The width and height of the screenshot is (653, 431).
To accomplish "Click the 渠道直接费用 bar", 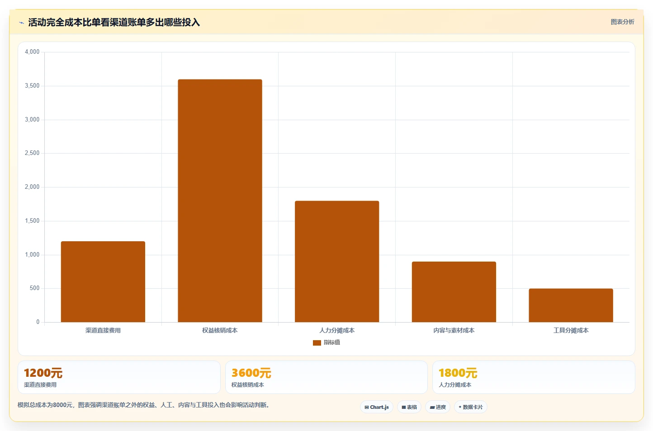I will point(103,282).
